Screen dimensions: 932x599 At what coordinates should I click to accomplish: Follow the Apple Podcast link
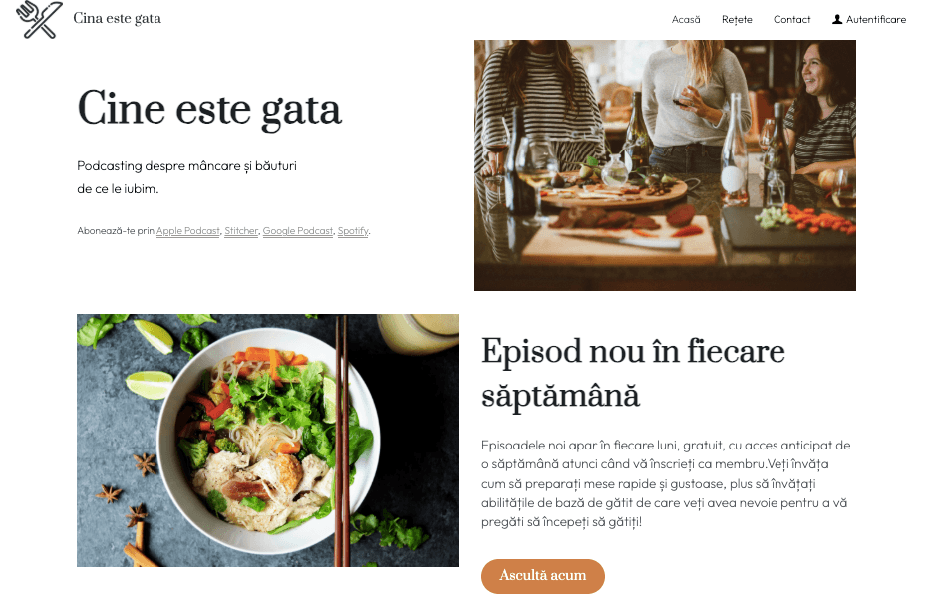click(187, 231)
